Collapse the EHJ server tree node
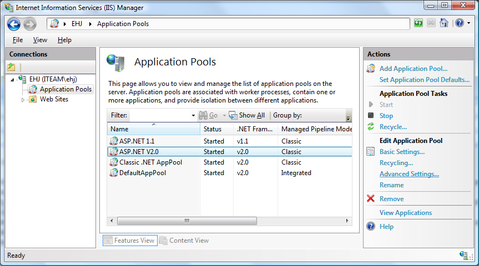This screenshot has width=479, height=266. tap(13, 79)
